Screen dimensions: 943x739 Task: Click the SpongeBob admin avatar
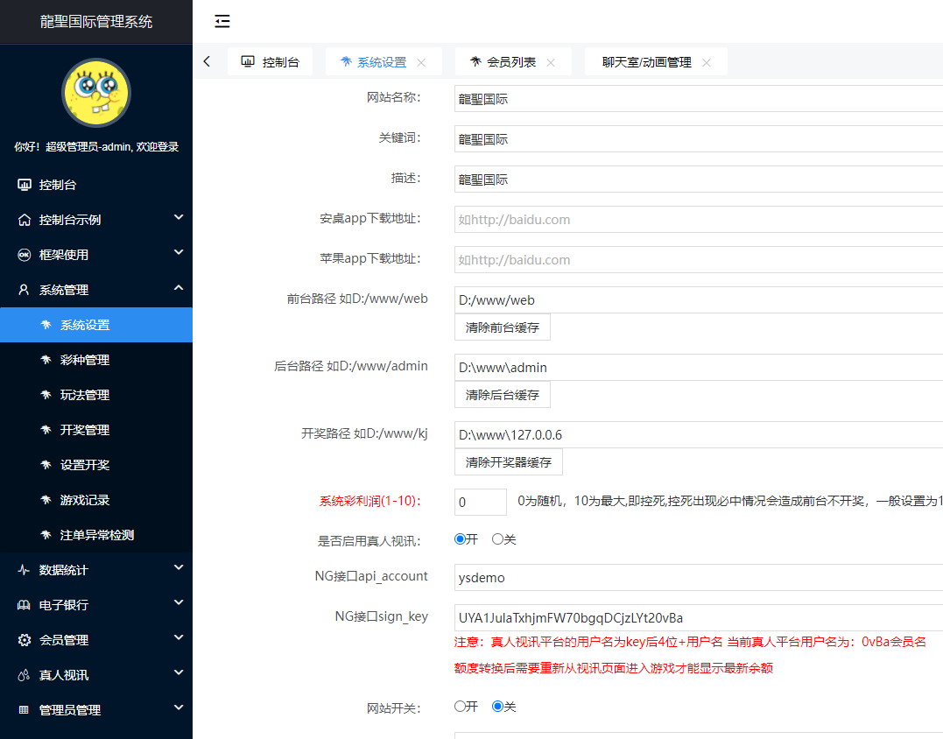click(95, 93)
